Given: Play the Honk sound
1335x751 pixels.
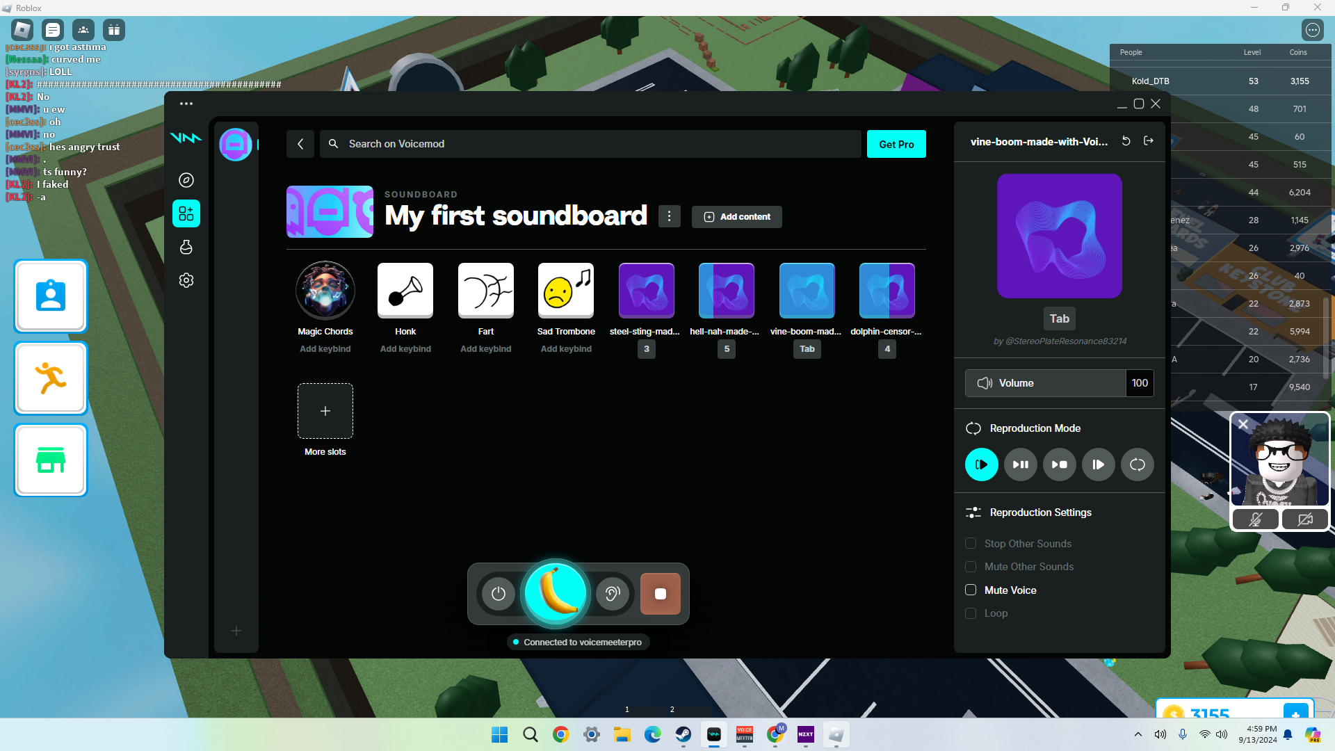Looking at the screenshot, I should click(x=405, y=291).
